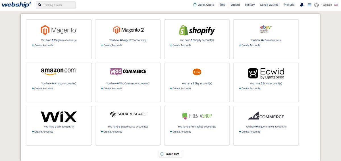341x161 pixels.
Task: Click "You have 0 Wix account(s)" text
Action: pos(59,127)
